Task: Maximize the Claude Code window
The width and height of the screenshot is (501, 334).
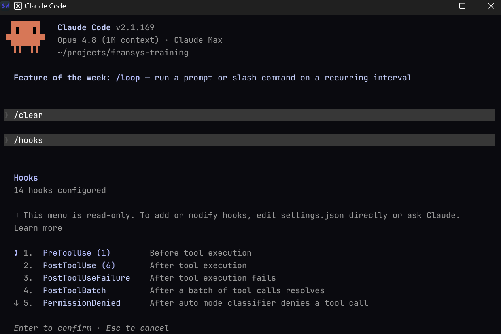Action: click(x=462, y=6)
